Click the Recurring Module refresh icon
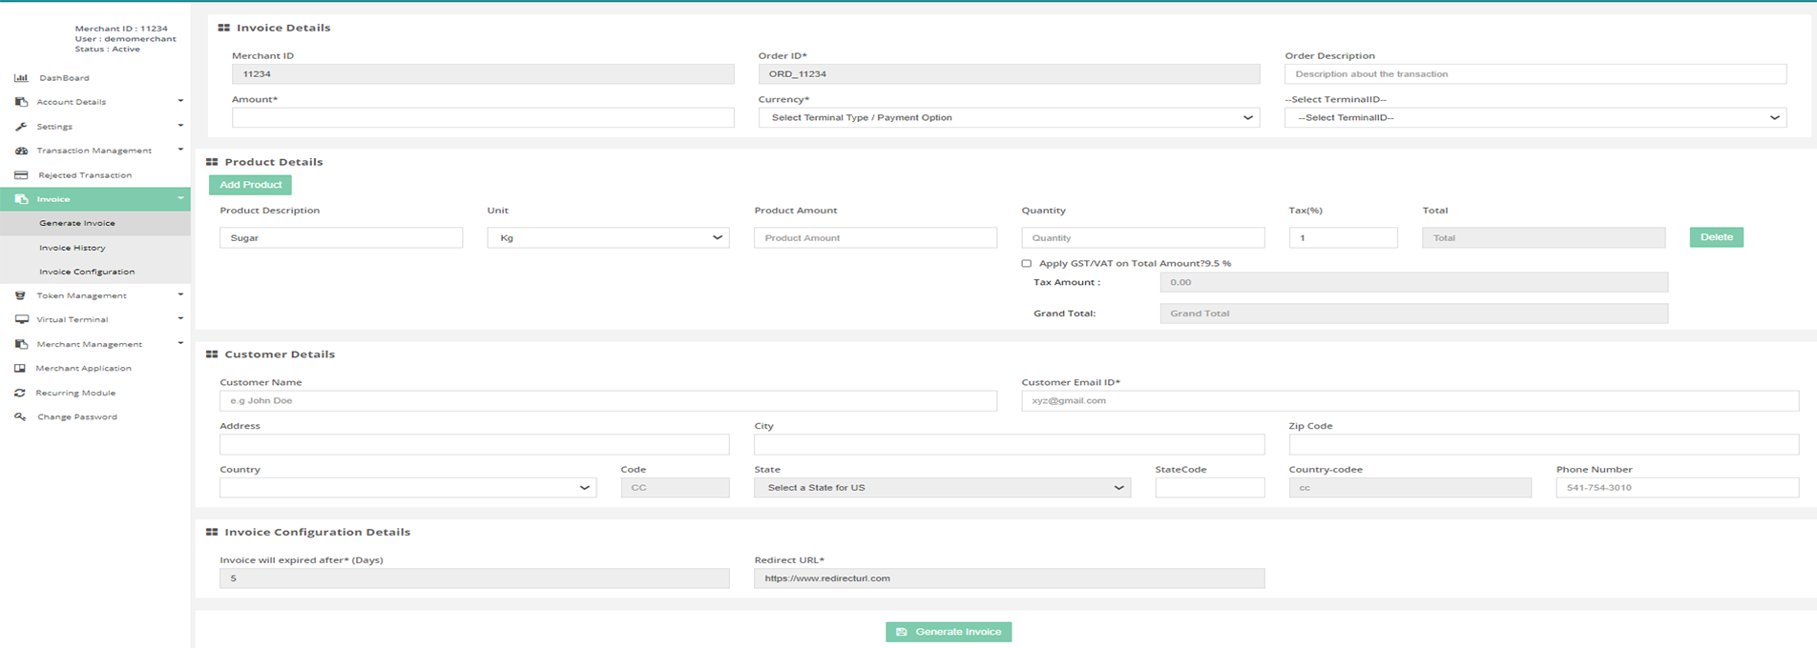This screenshot has height=648, width=1817. click(x=20, y=393)
